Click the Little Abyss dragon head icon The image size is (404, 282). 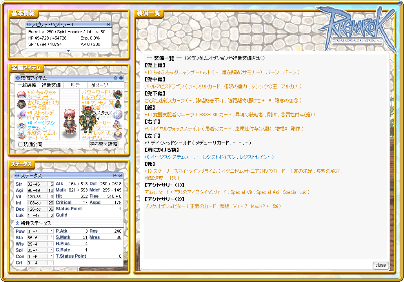coord(118,95)
